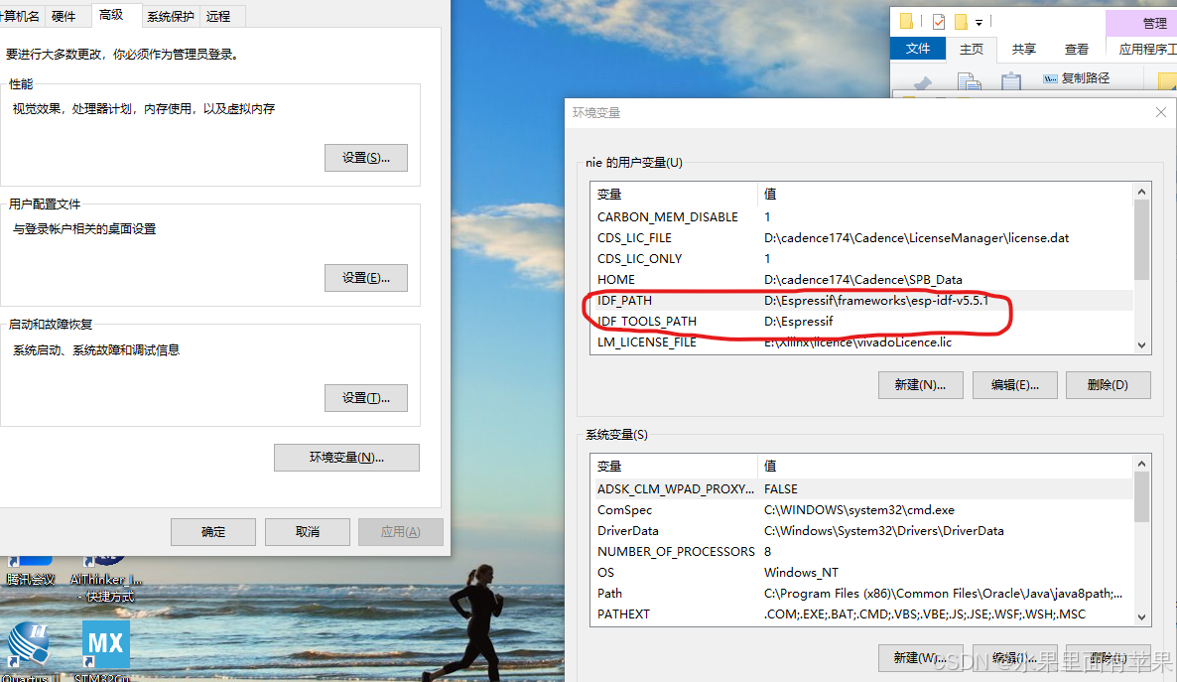Click 确定 in System Properties
Viewport: 1177px width, 682px height.
pyautogui.click(x=213, y=532)
